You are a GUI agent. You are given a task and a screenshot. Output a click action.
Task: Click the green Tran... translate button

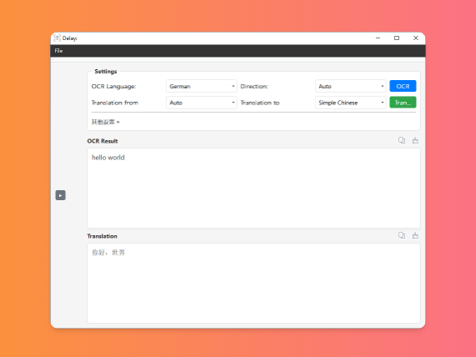click(x=403, y=103)
